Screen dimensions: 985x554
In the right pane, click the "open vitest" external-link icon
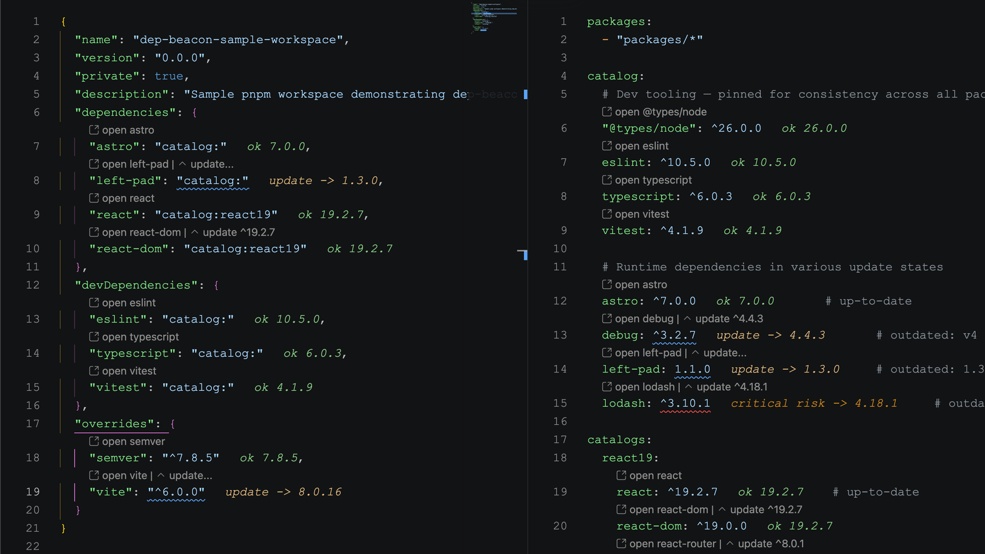(607, 214)
